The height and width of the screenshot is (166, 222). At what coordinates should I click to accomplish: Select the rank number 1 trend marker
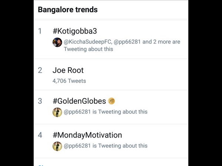point(40,31)
